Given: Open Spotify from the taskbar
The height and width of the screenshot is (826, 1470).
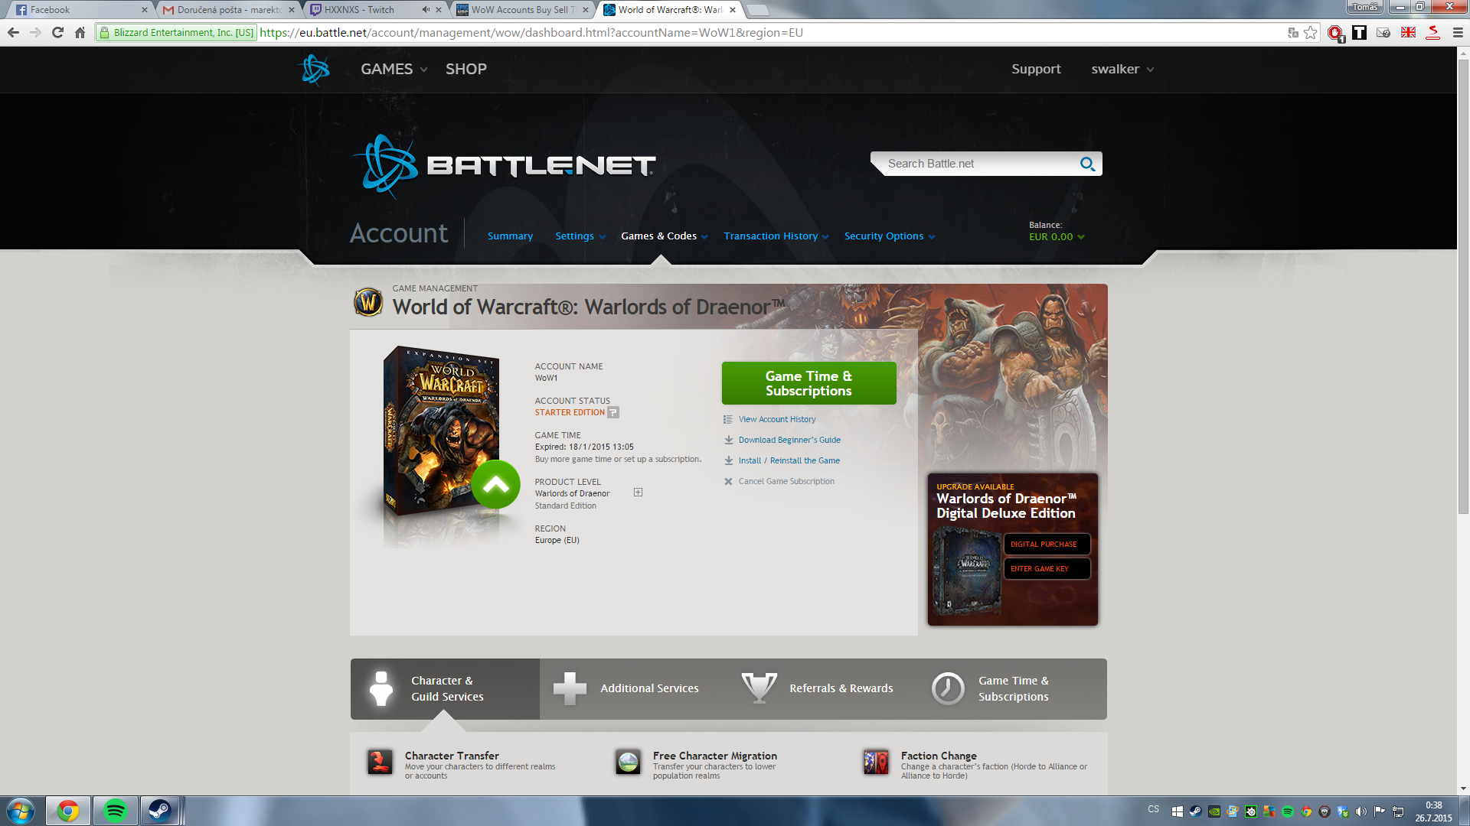Looking at the screenshot, I should 116,811.
